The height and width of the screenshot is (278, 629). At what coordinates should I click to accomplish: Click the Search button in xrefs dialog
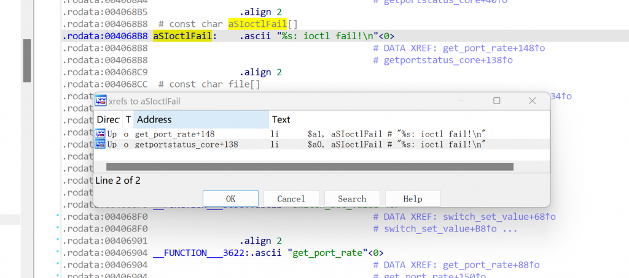352,198
